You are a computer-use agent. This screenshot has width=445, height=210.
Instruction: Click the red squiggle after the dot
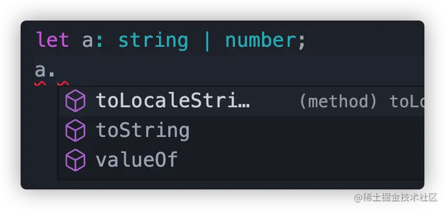[x=63, y=83]
